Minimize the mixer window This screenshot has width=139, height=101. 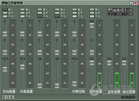(x=131, y=3)
